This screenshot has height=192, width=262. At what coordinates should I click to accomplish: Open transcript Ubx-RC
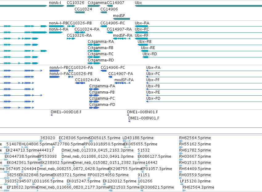click(x=142, y=29)
